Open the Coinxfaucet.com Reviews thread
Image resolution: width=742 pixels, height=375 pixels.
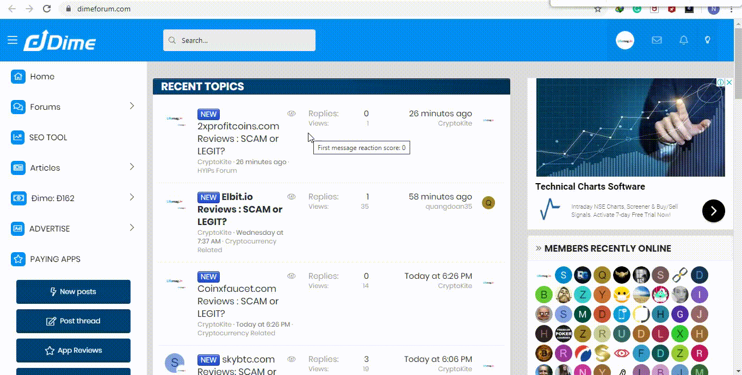pyautogui.click(x=238, y=301)
